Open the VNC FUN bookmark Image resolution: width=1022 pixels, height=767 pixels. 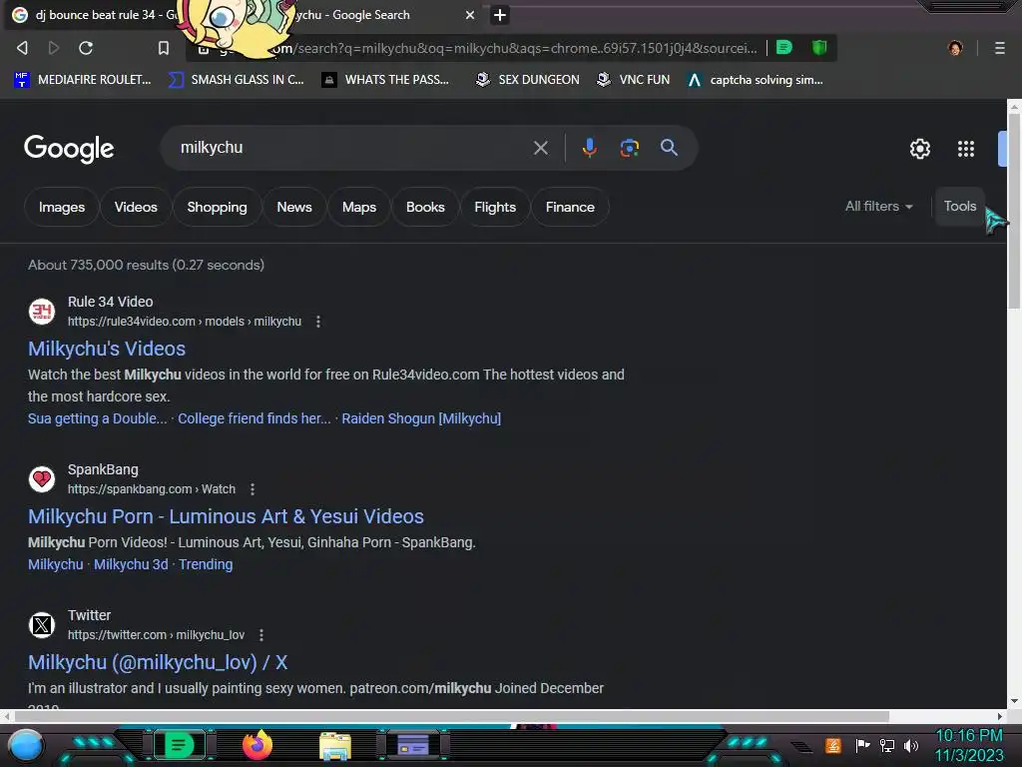634,80
